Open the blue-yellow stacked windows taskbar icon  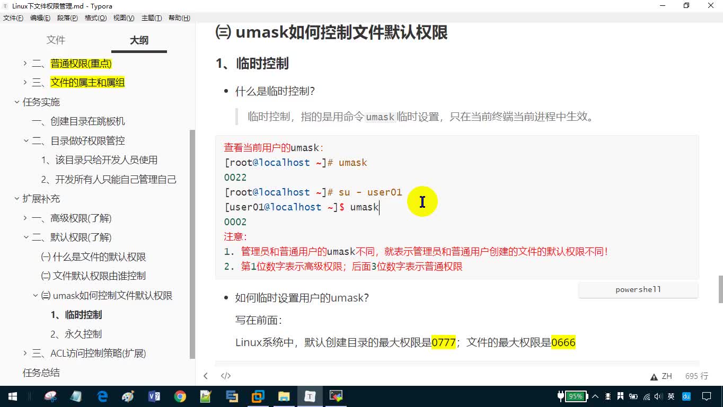pos(232,396)
